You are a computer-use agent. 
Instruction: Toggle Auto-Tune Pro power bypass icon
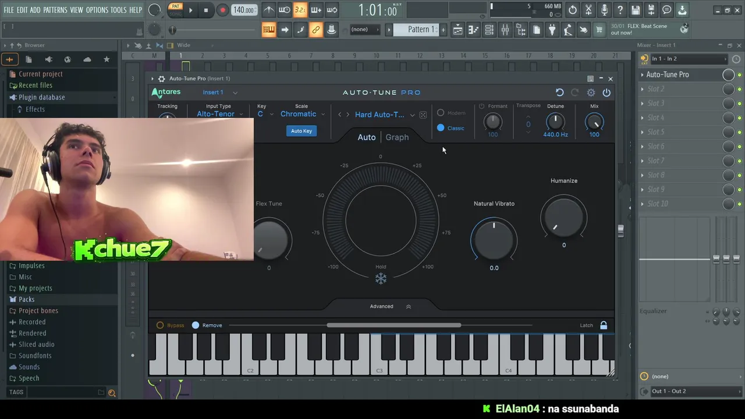point(606,93)
